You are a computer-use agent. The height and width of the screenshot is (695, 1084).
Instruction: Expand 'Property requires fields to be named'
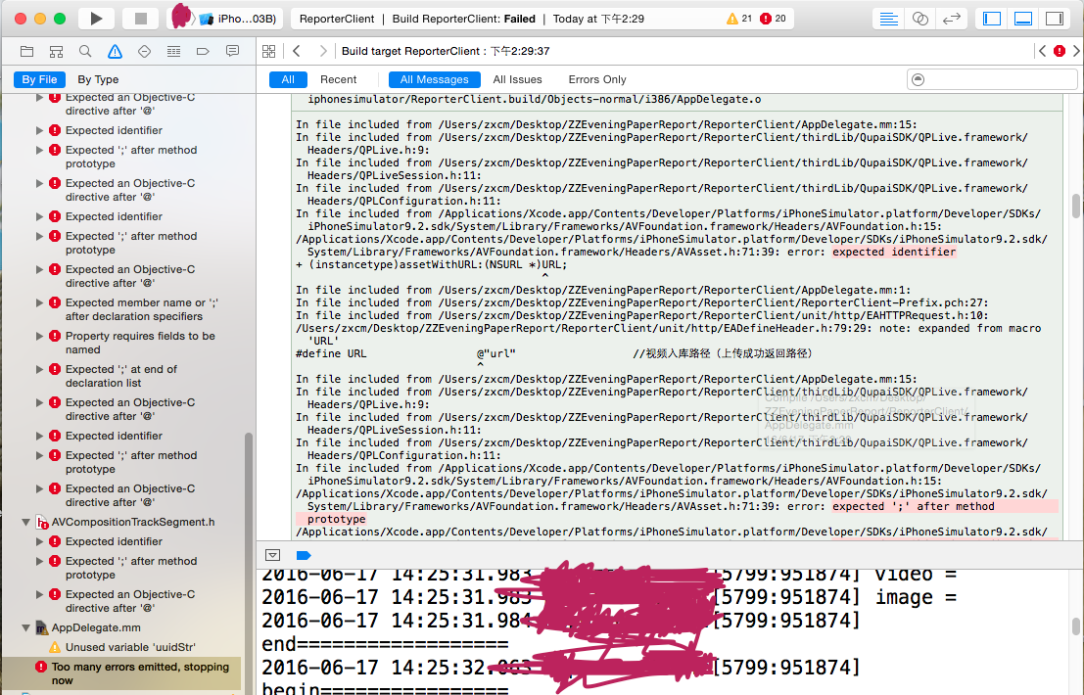click(x=39, y=336)
